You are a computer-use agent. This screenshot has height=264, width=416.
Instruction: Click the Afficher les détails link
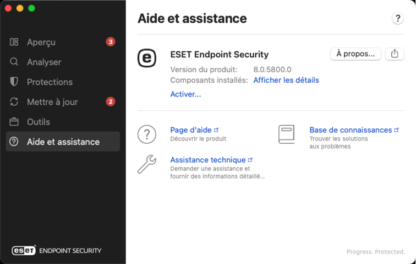click(286, 80)
